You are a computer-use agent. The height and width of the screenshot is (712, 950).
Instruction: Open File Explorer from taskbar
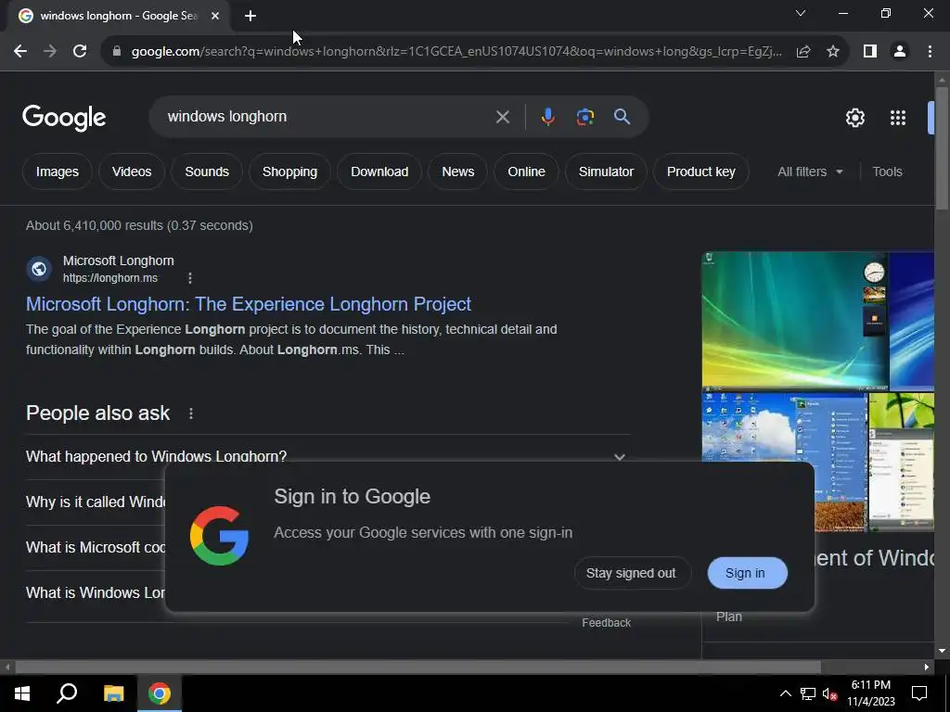click(x=113, y=693)
